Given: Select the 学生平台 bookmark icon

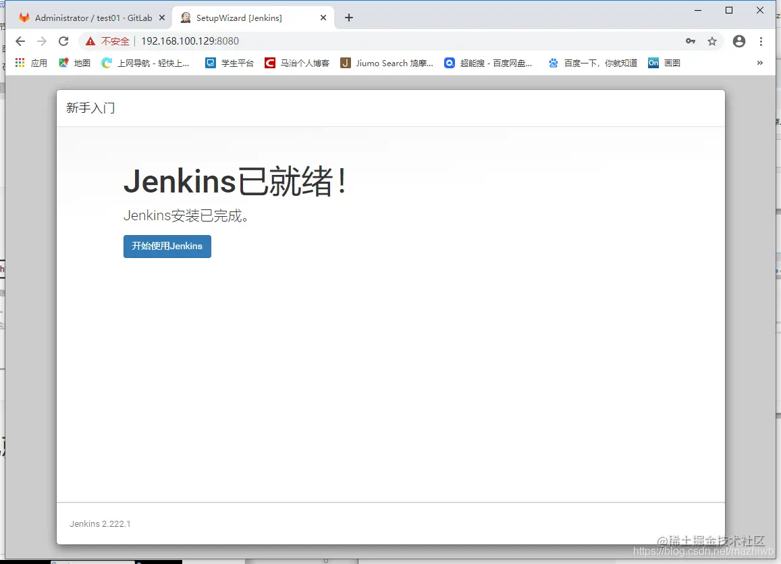Looking at the screenshot, I should point(211,63).
